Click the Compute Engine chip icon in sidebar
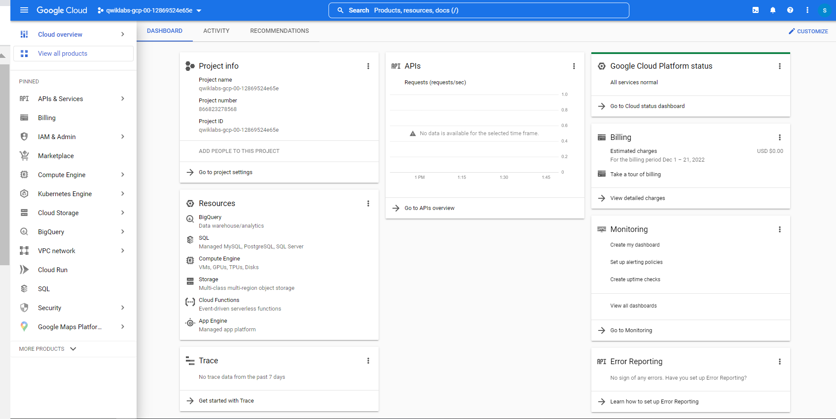 24,175
